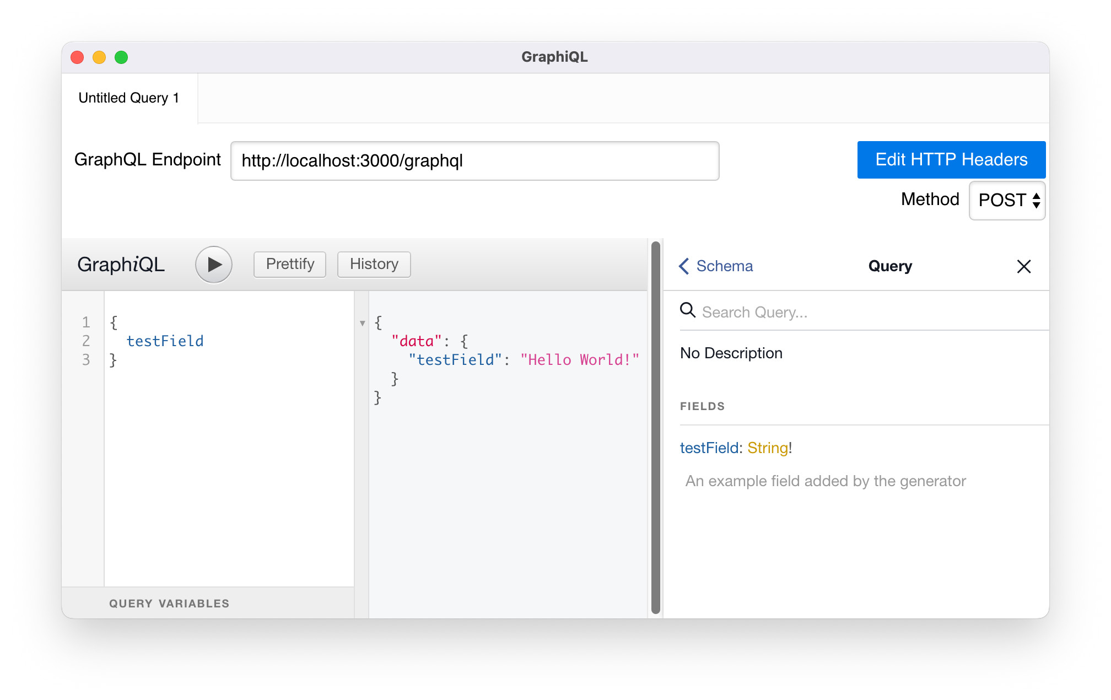Screen dimensions: 1111x700
Task: Open testField field documentation
Action: [708, 448]
